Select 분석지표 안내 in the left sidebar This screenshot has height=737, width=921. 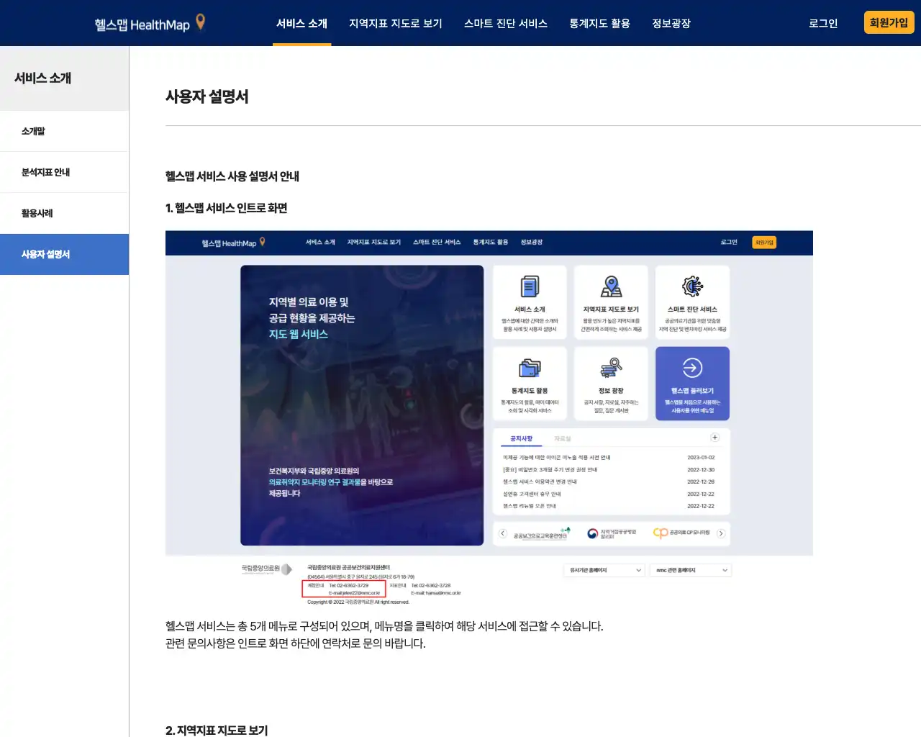pos(45,172)
